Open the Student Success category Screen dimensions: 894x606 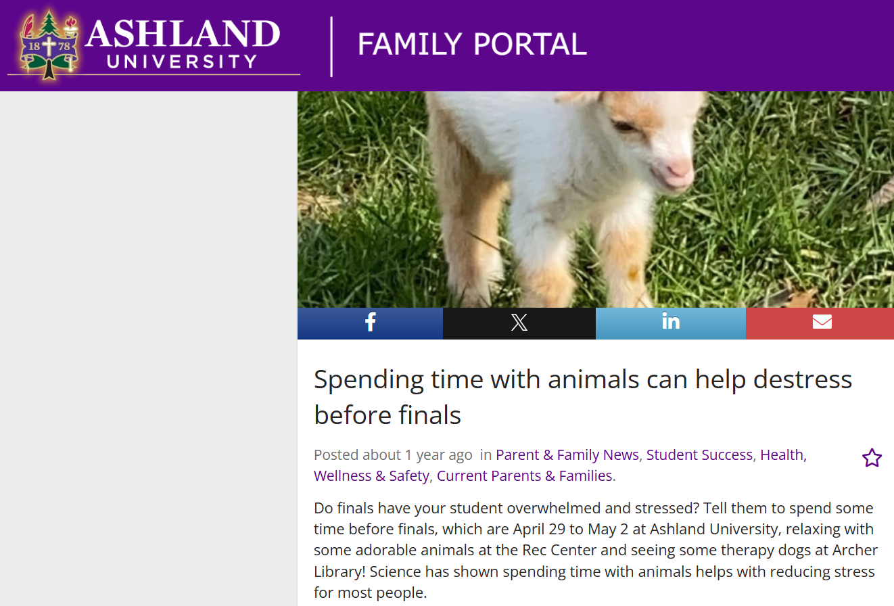(699, 455)
